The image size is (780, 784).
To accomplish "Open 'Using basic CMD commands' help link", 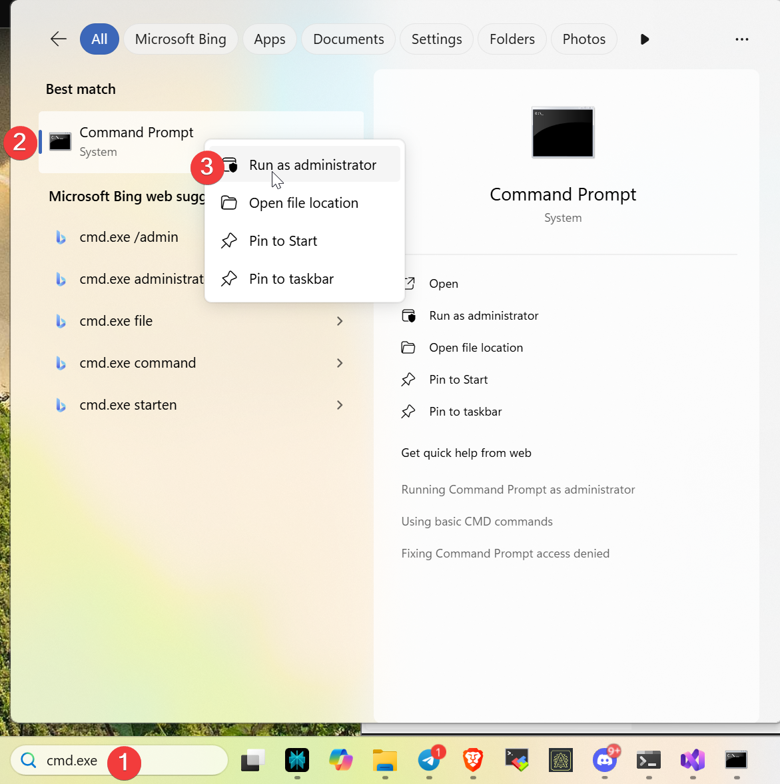I will pos(477,522).
